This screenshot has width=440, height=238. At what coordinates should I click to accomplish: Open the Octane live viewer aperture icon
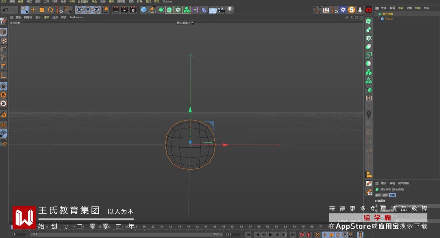pos(343,9)
